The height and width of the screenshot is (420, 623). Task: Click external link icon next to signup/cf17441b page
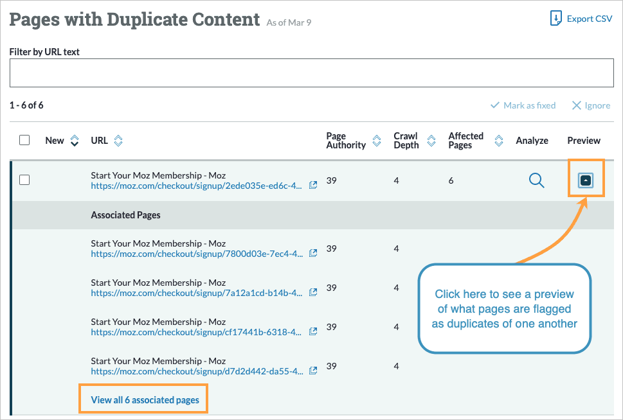point(313,331)
